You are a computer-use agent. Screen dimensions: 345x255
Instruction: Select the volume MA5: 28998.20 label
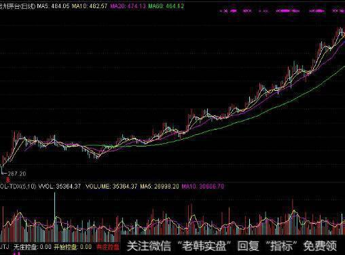(160, 187)
